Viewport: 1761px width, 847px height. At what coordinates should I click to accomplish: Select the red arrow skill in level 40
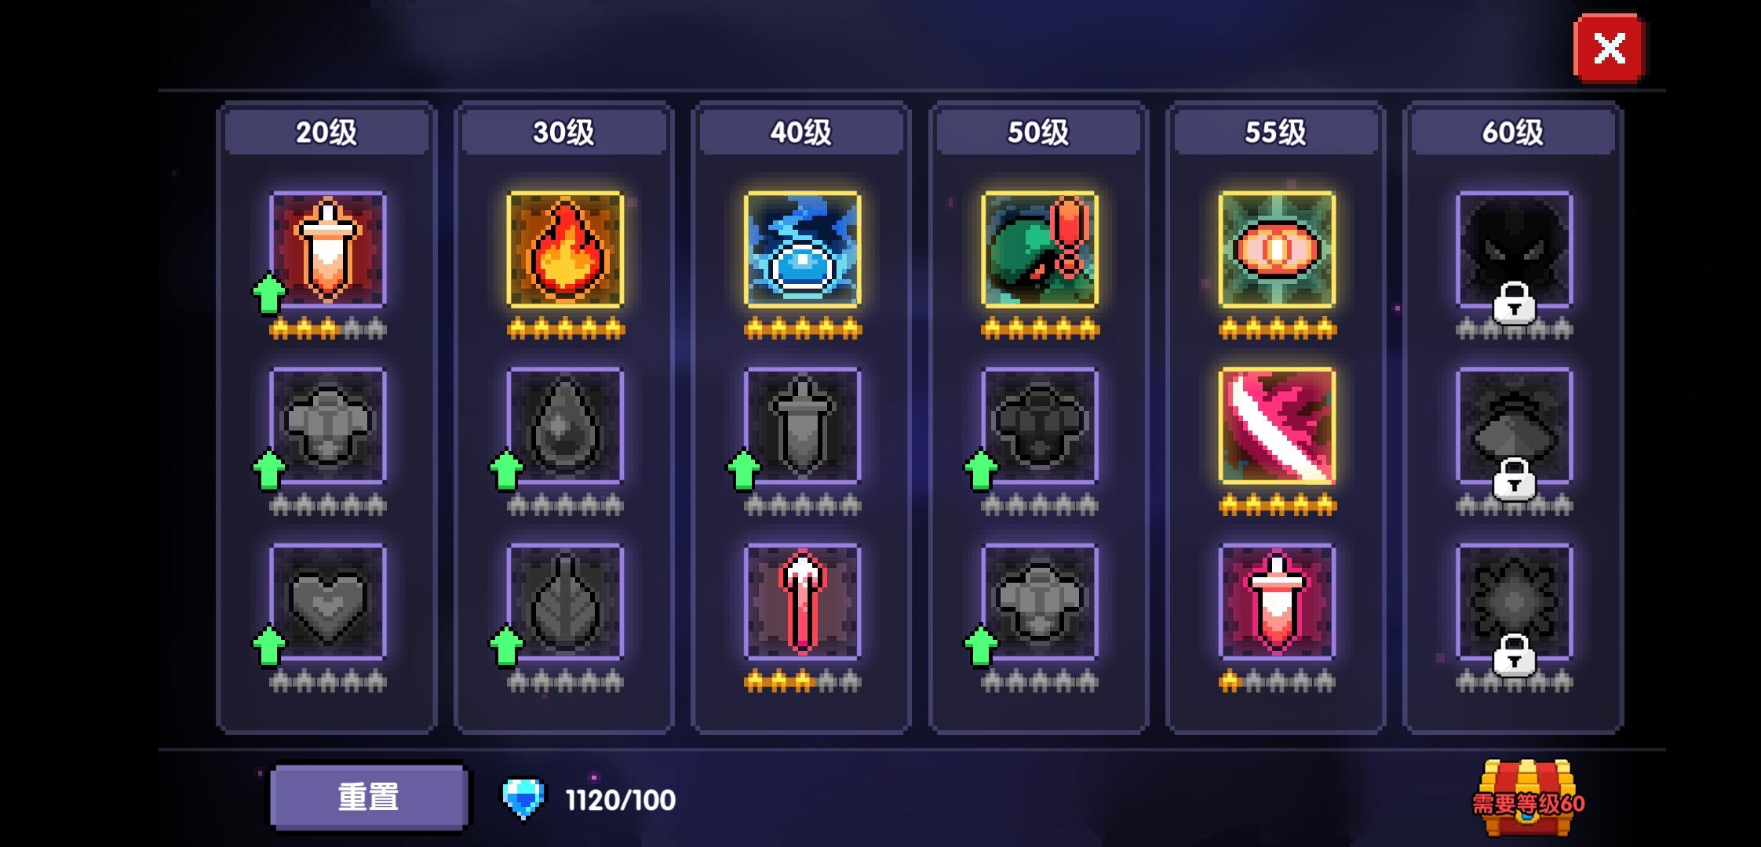[x=802, y=602]
